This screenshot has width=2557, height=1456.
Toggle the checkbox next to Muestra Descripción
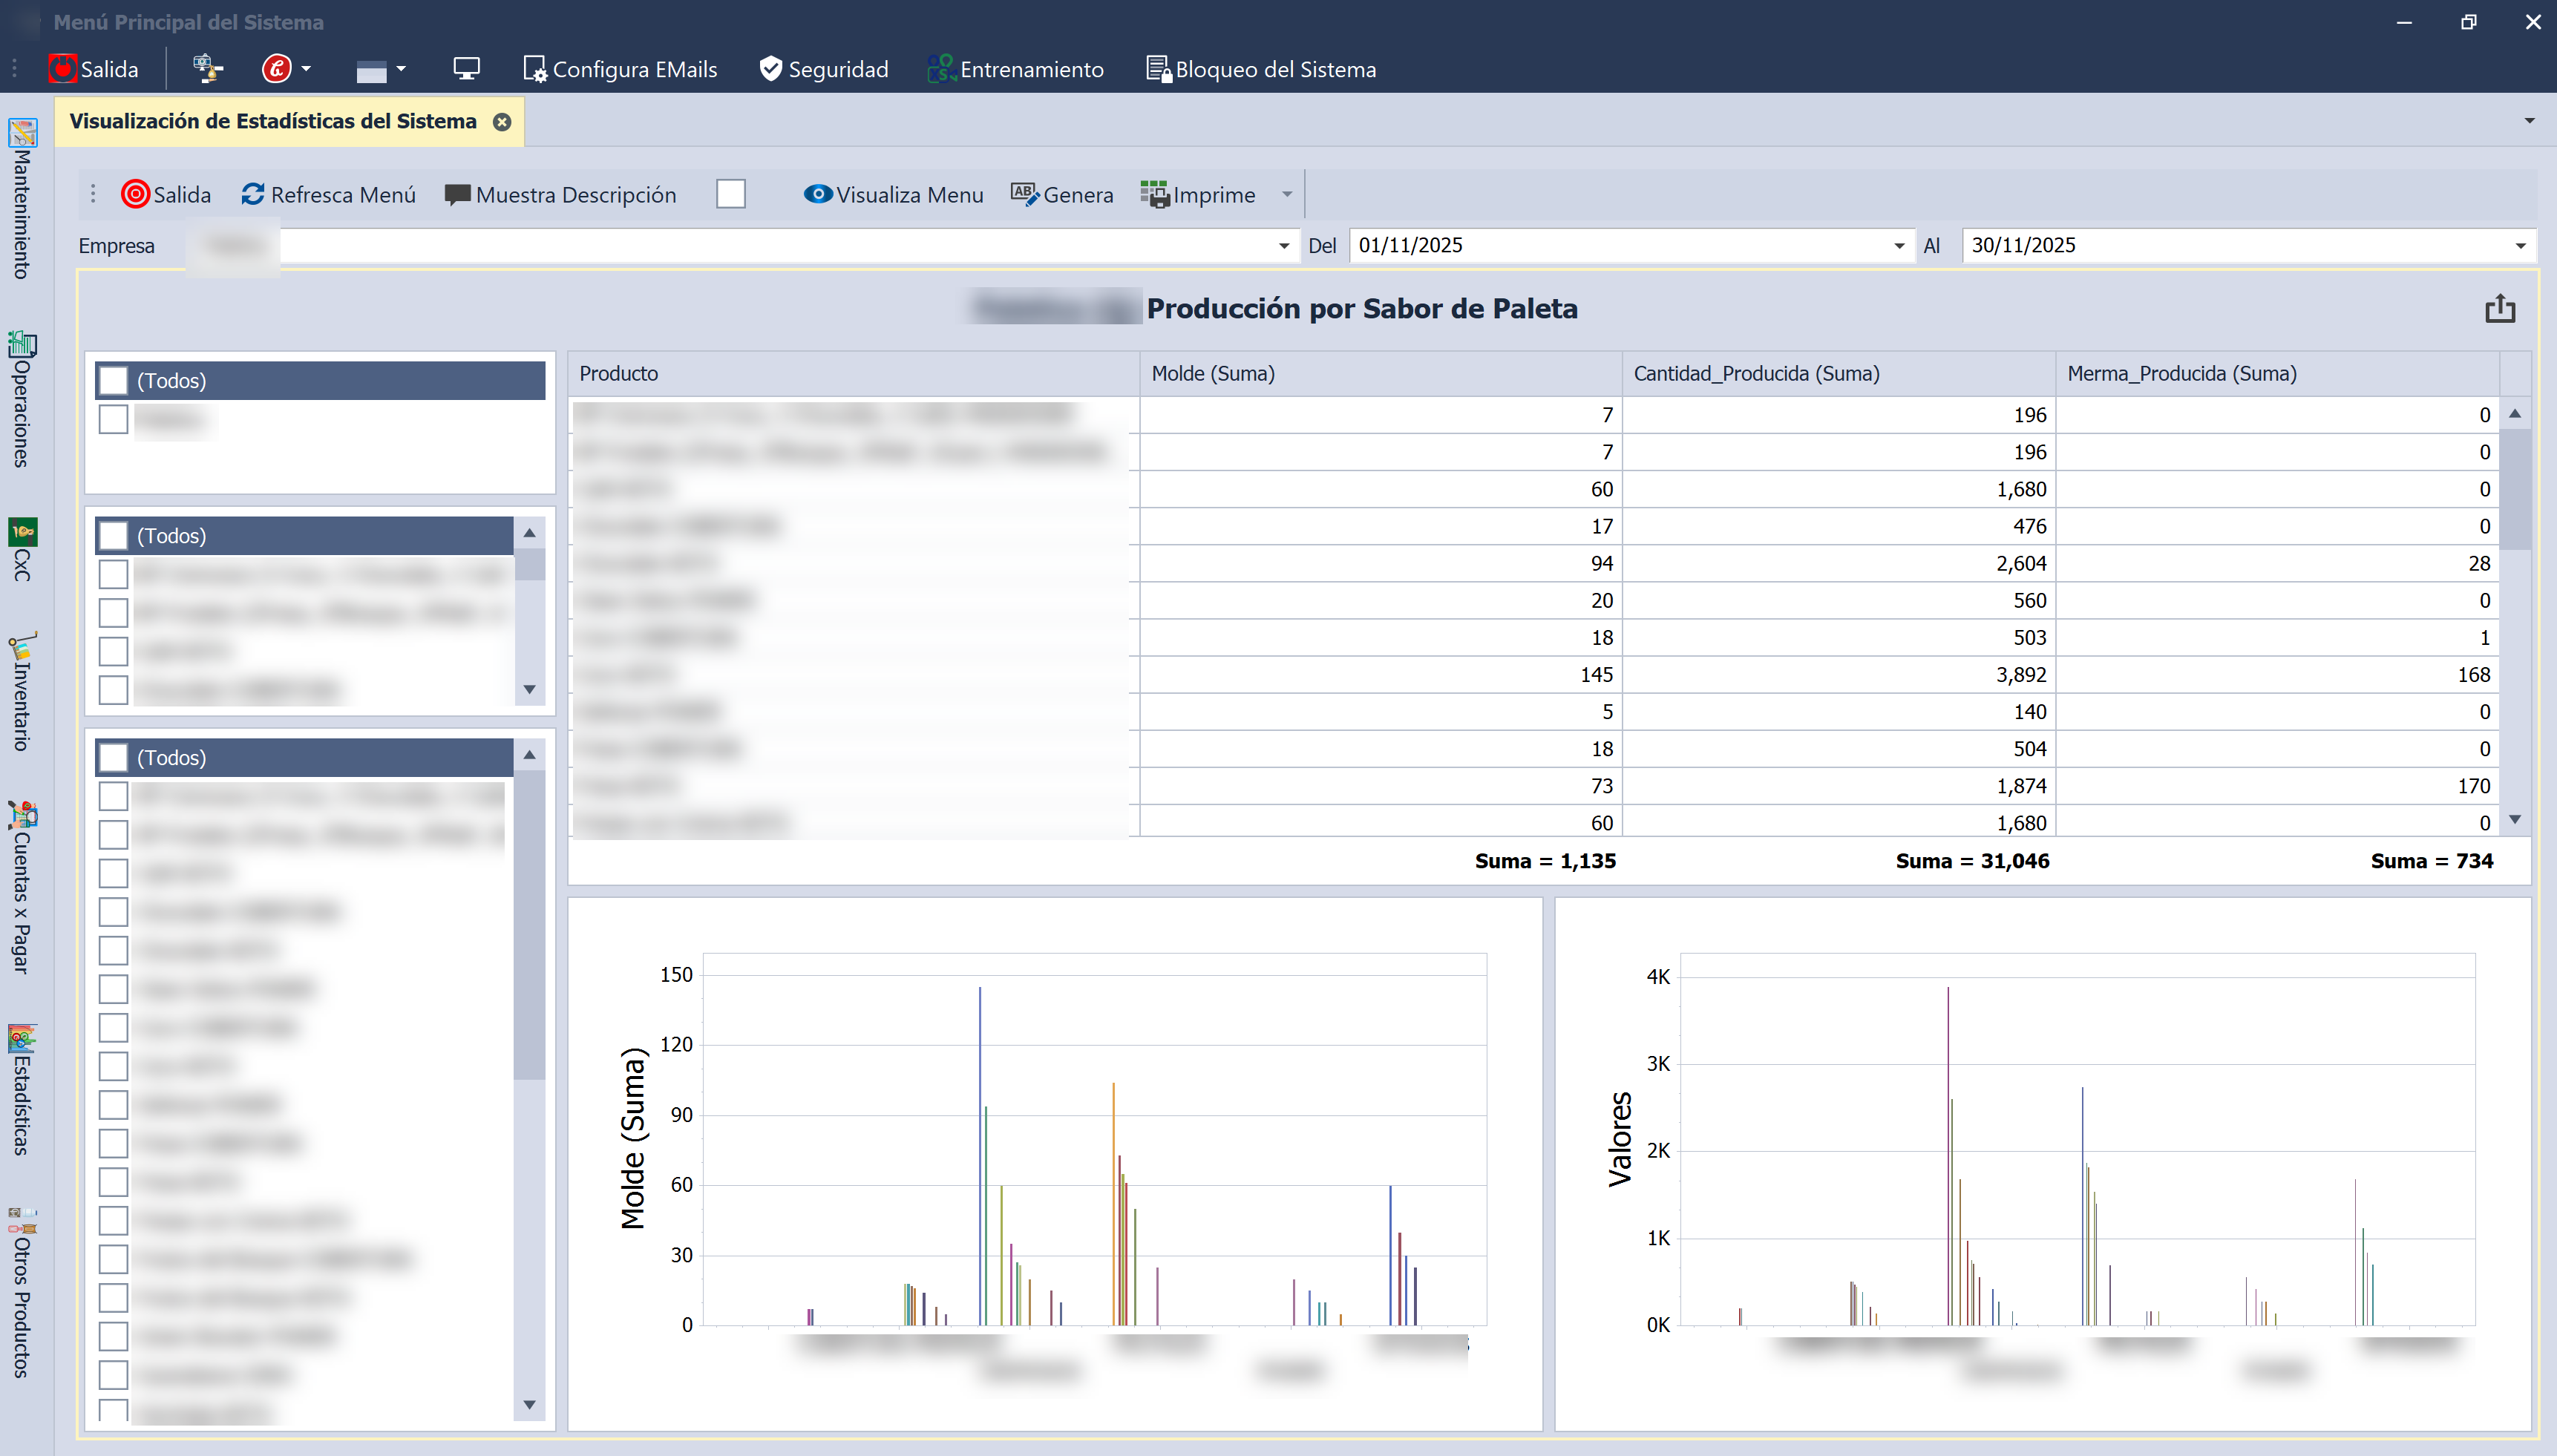click(731, 194)
